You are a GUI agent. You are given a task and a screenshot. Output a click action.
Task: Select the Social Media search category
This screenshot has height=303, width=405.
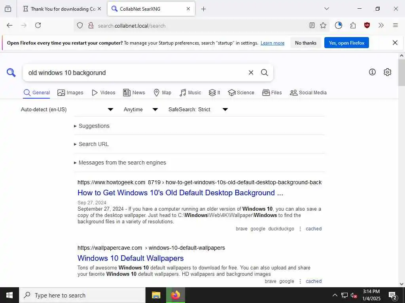tap(308, 92)
